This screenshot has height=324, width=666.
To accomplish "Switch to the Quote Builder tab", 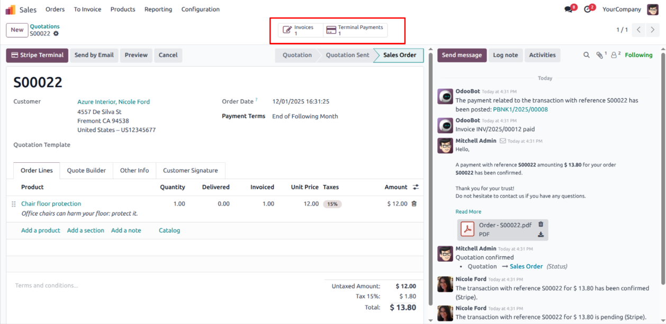I will (86, 171).
